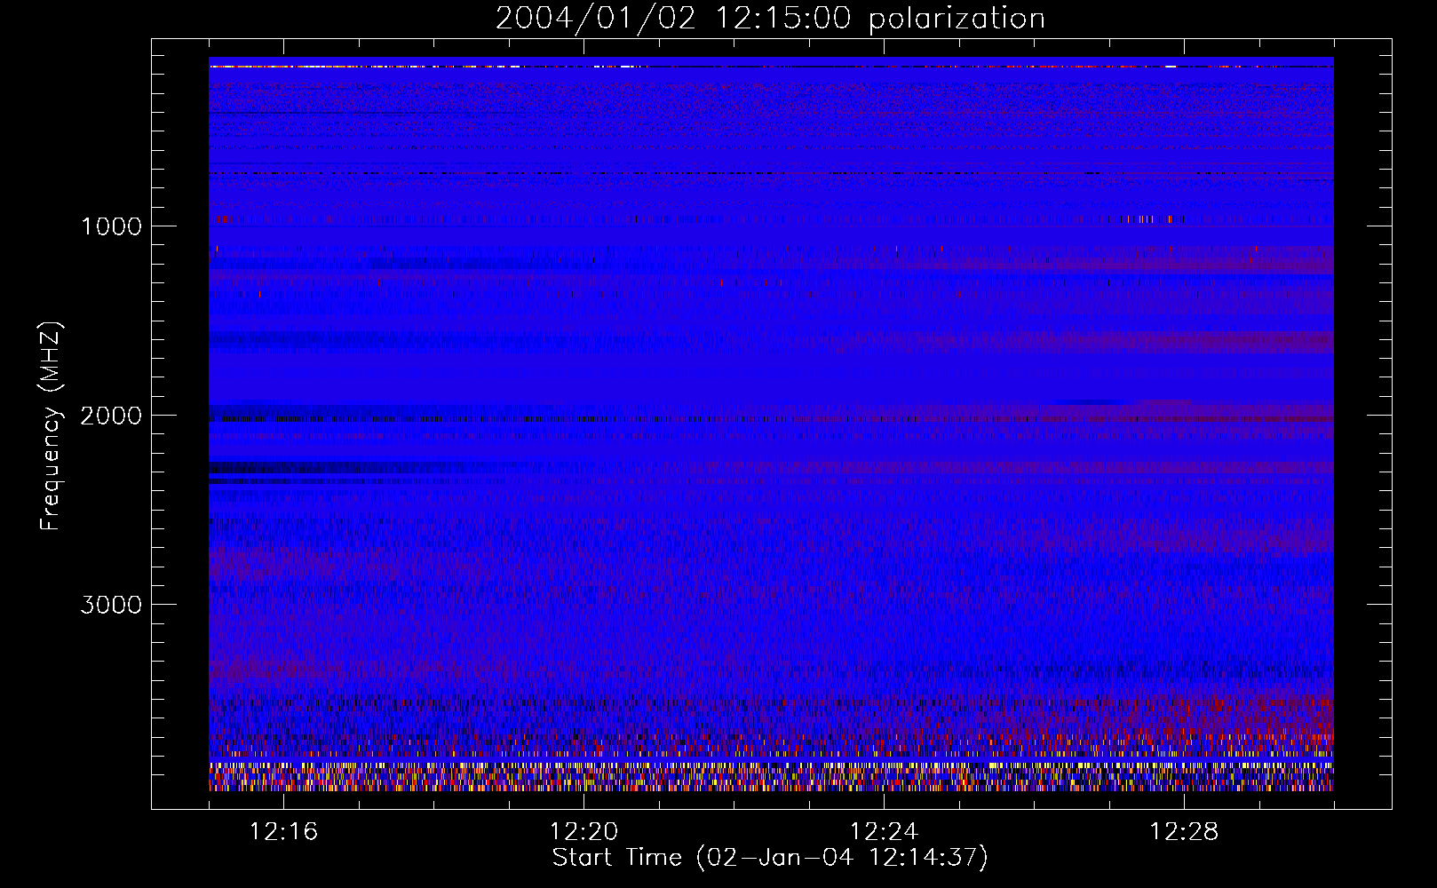This screenshot has height=888, width=1437.
Task: Click the '12:16' time axis tick label
Action: point(283,832)
